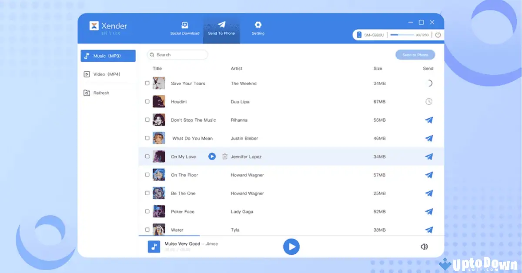522x273 pixels.
Task: Select the checkbox next to What Do You Mean
Action: pos(147,138)
